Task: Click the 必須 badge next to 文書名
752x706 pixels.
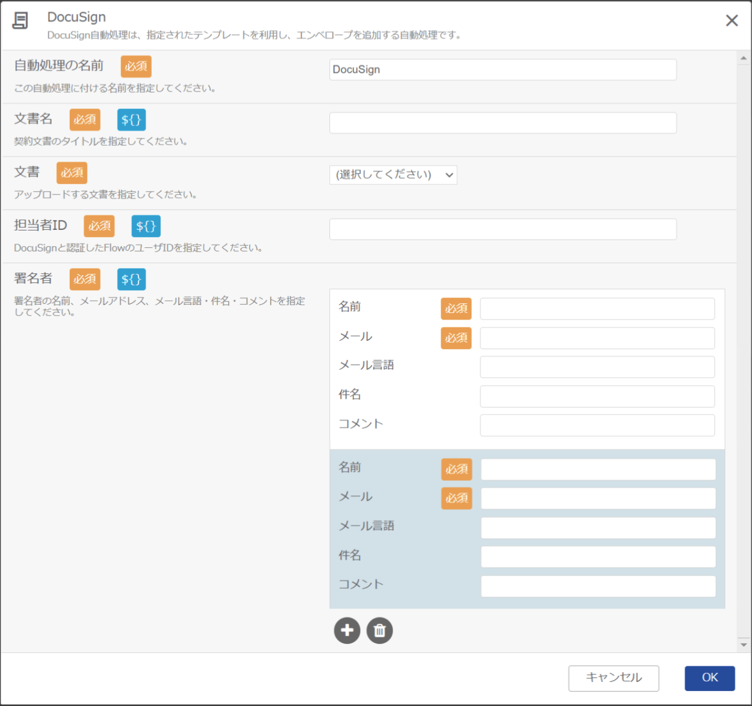Action: point(85,120)
